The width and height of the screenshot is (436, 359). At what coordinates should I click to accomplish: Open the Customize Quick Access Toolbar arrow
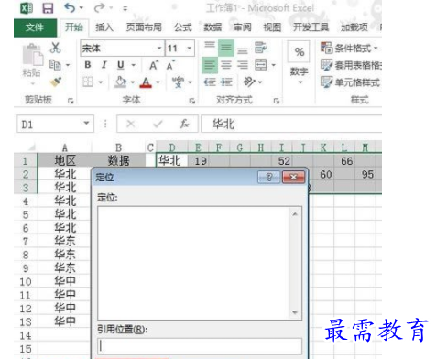pyautogui.click(x=125, y=9)
